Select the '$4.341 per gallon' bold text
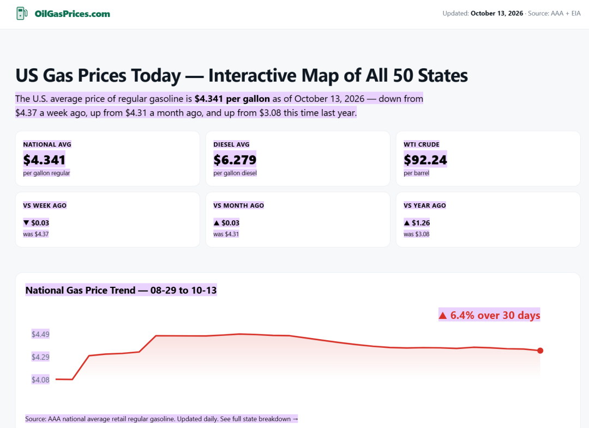Image resolution: width=589 pixels, height=428 pixels. click(232, 99)
